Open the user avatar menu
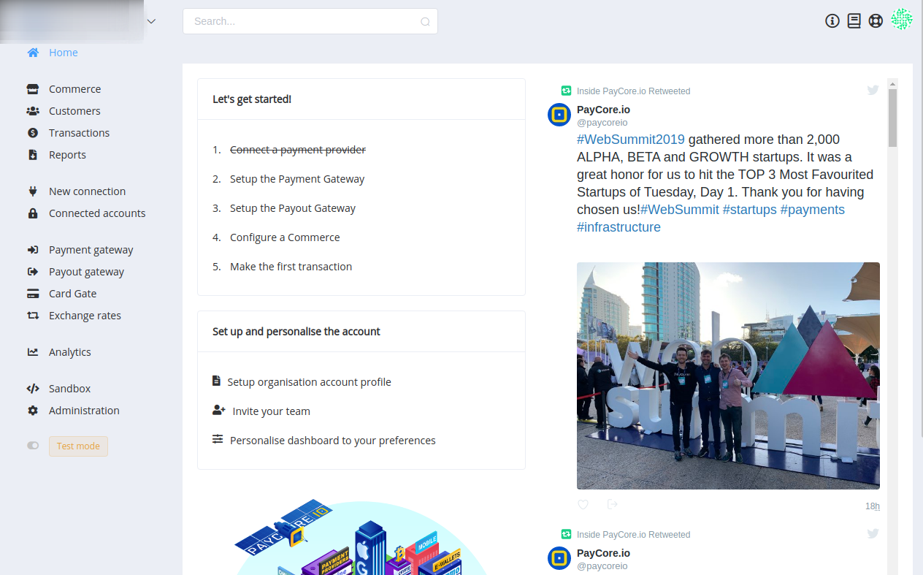Image resolution: width=923 pixels, height=575 pixels. click(902, 20)
